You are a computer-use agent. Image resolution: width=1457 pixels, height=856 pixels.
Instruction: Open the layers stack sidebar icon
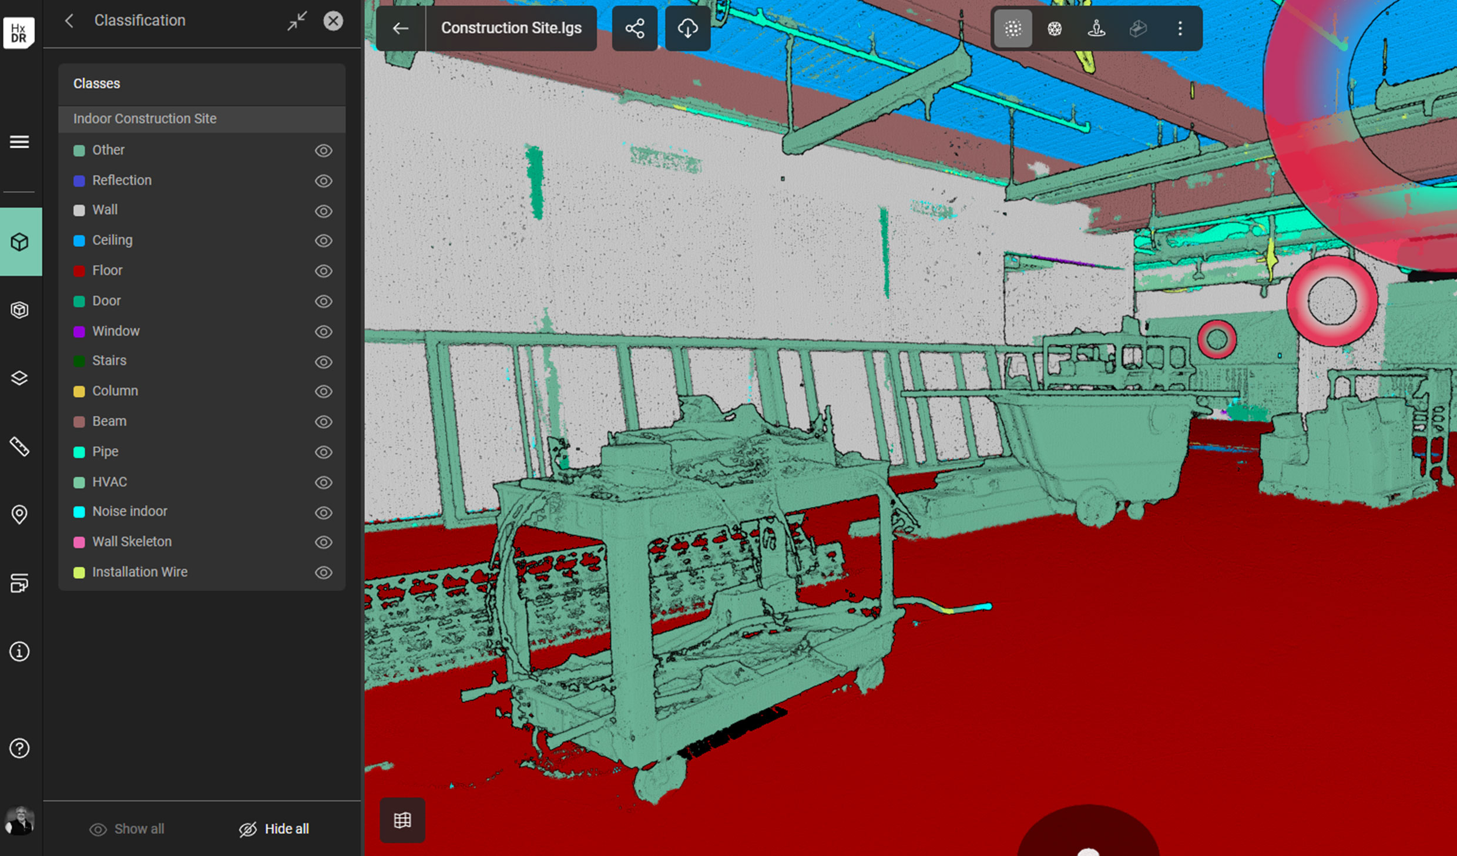[19, 378]
